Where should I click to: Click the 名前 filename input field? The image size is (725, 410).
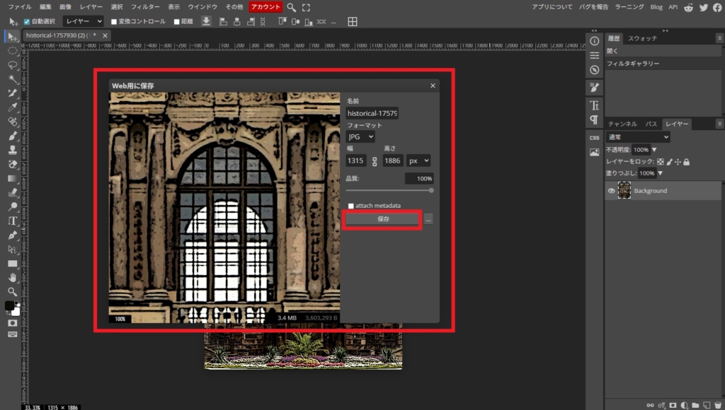click(x=372, y=113)
